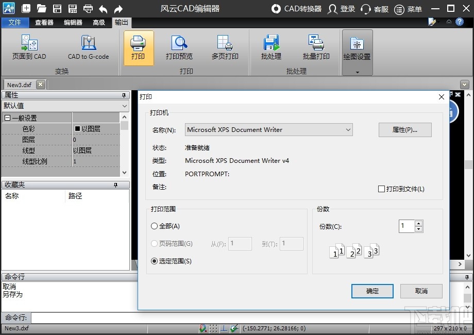Click the New file icon in title bar
Screen dimensions: 474x335
pos(26,8)
